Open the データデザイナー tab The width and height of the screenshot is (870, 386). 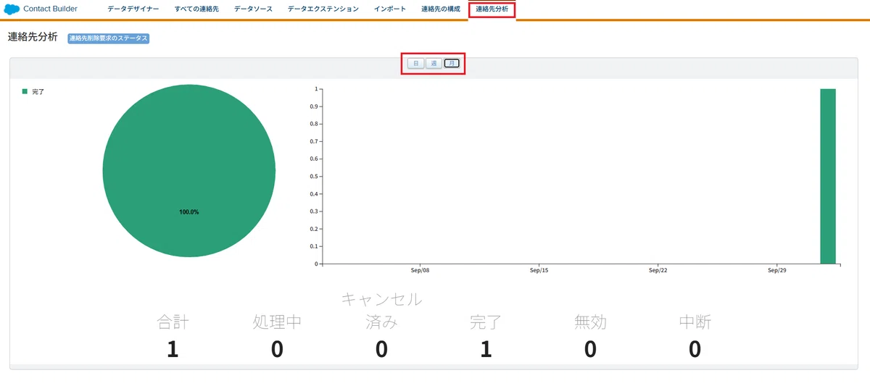(133, 9)
